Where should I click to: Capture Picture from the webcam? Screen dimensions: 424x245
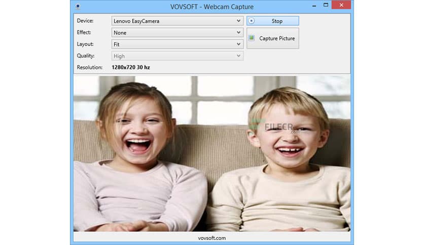[272, 38]
